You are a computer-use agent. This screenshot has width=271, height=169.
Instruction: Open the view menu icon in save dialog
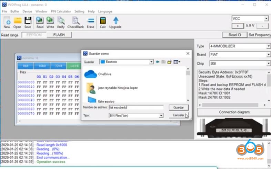pos(177,62)
